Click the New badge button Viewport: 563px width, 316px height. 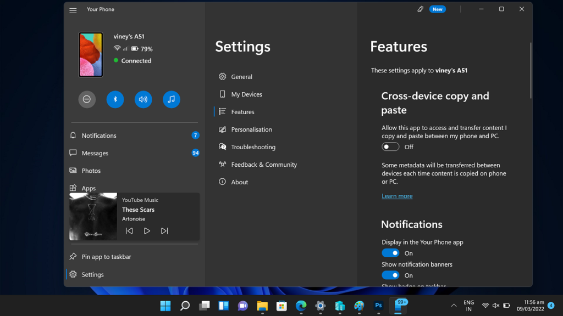[x=437, y=9]
